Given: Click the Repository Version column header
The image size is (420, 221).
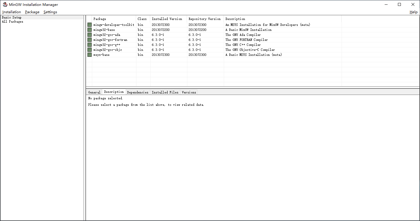Looking at the screenshot, I should click(206, 19).
